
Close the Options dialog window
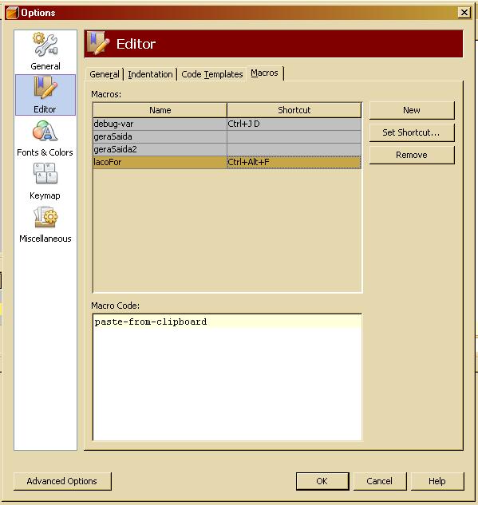(464, 13)
